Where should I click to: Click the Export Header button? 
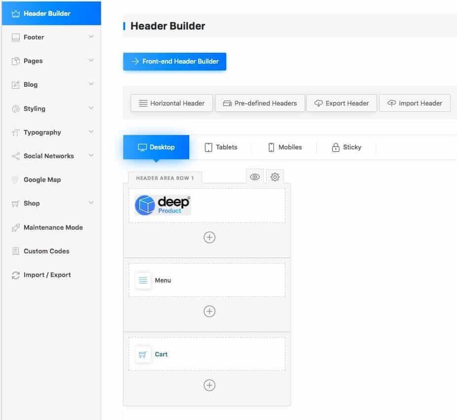tap(342, 104)
